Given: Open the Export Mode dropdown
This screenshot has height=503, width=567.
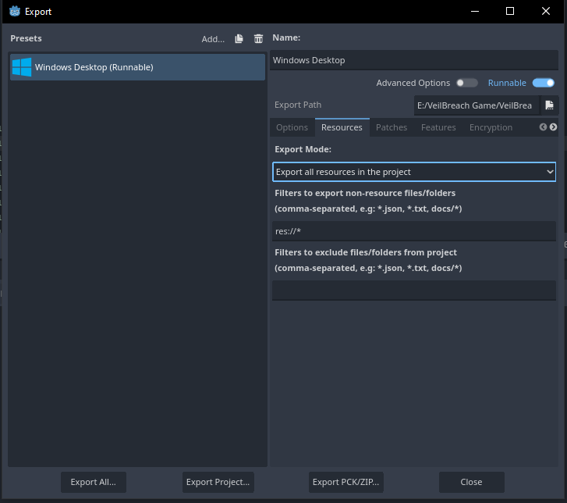Looking at the screenshot, I should point(414,172).
